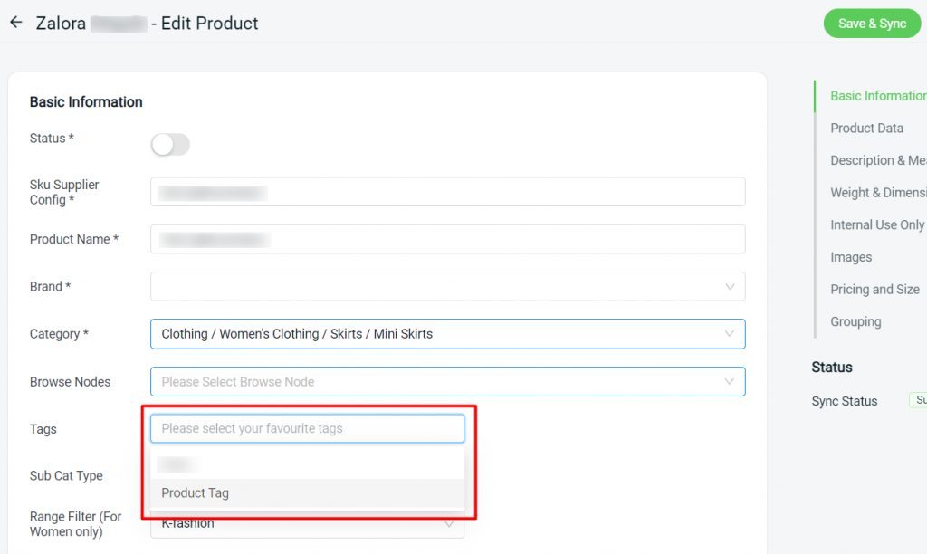Click the Product Name text field

(x=447, y=239)
